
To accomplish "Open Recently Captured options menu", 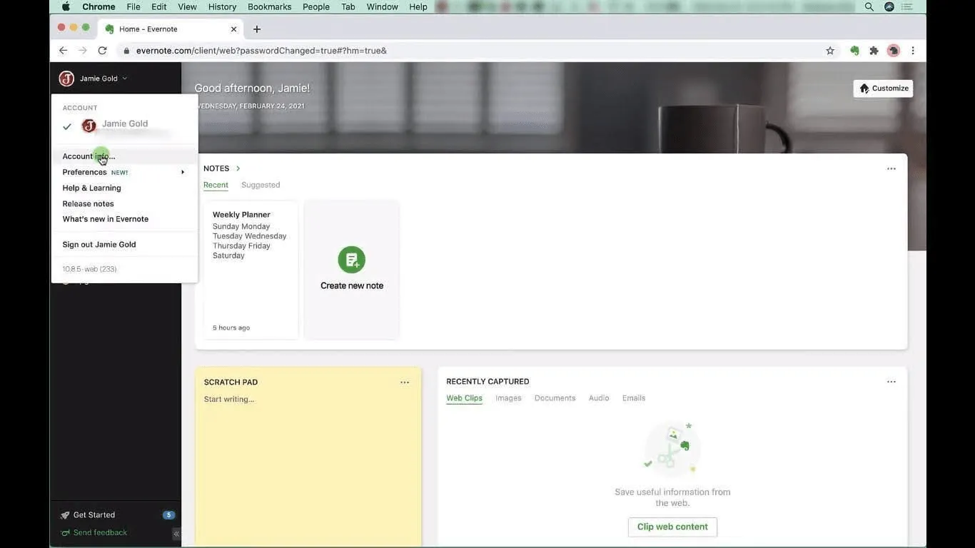I will coord(891,382).
